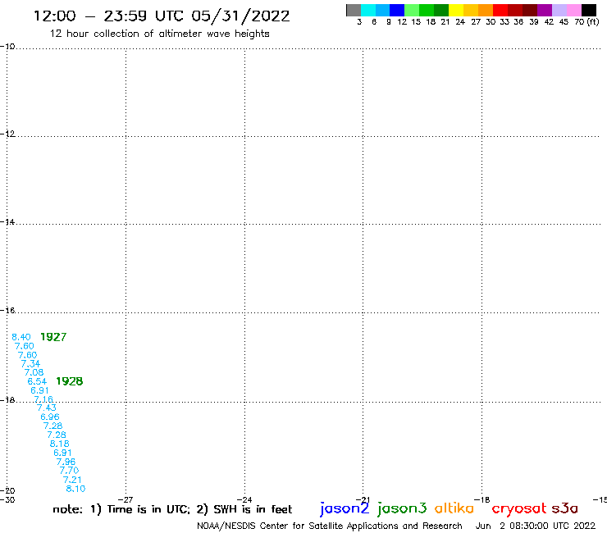Select the timestamp "Jun 2 08:30:00 UTC 2022"
This screenshot has width=607, height=533.
pos(536,526)
